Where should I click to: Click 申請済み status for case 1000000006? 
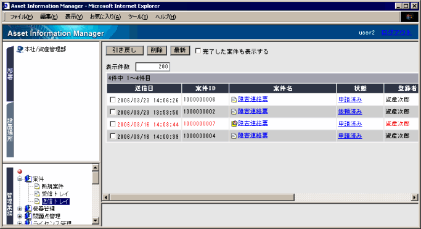pos(350,99)
